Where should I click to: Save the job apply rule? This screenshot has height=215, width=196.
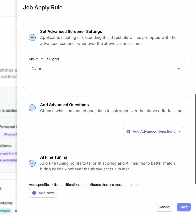pos(184,207)
